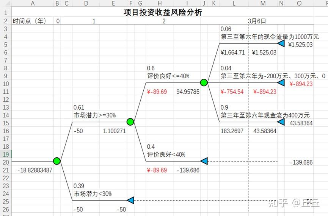
Task: Select column O header
Action: click(x=299, y=3)
